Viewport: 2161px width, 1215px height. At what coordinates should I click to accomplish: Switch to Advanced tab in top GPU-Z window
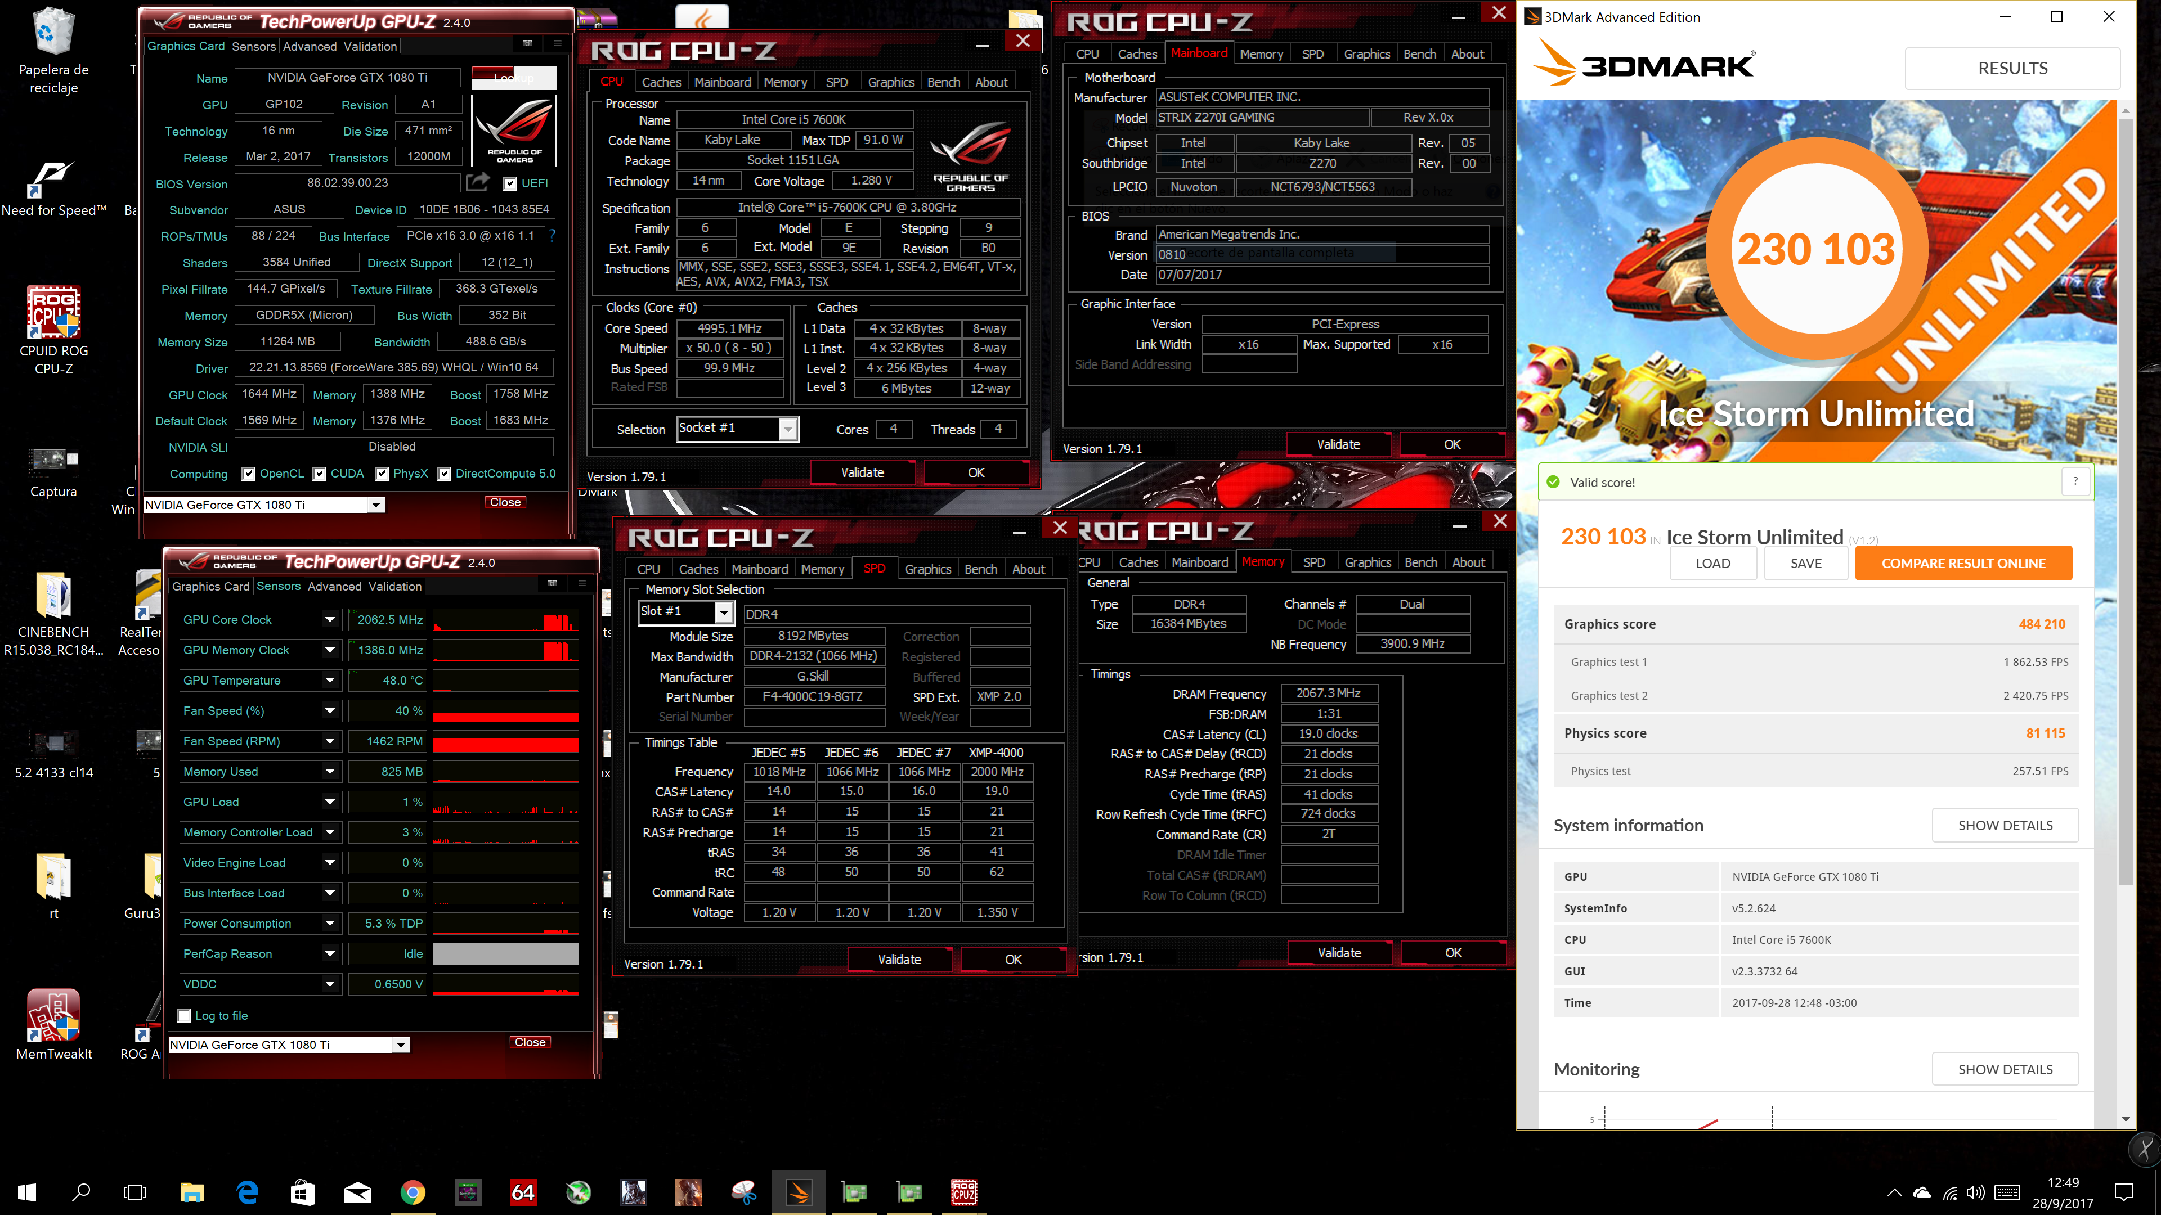click(x=310, y=46)
